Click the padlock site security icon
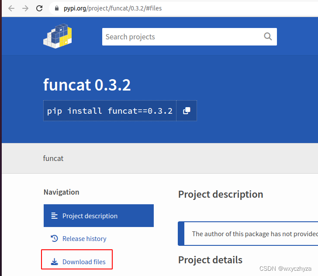318x276 pixels. (57, 8)
